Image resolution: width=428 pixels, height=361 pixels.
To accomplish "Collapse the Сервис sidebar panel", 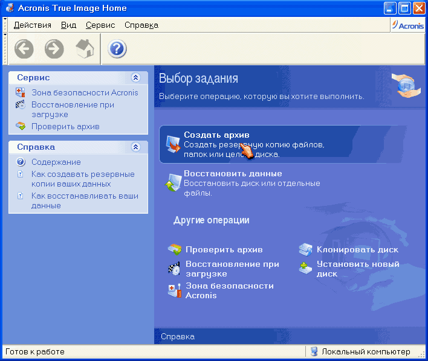I will [x=135, y=78].
